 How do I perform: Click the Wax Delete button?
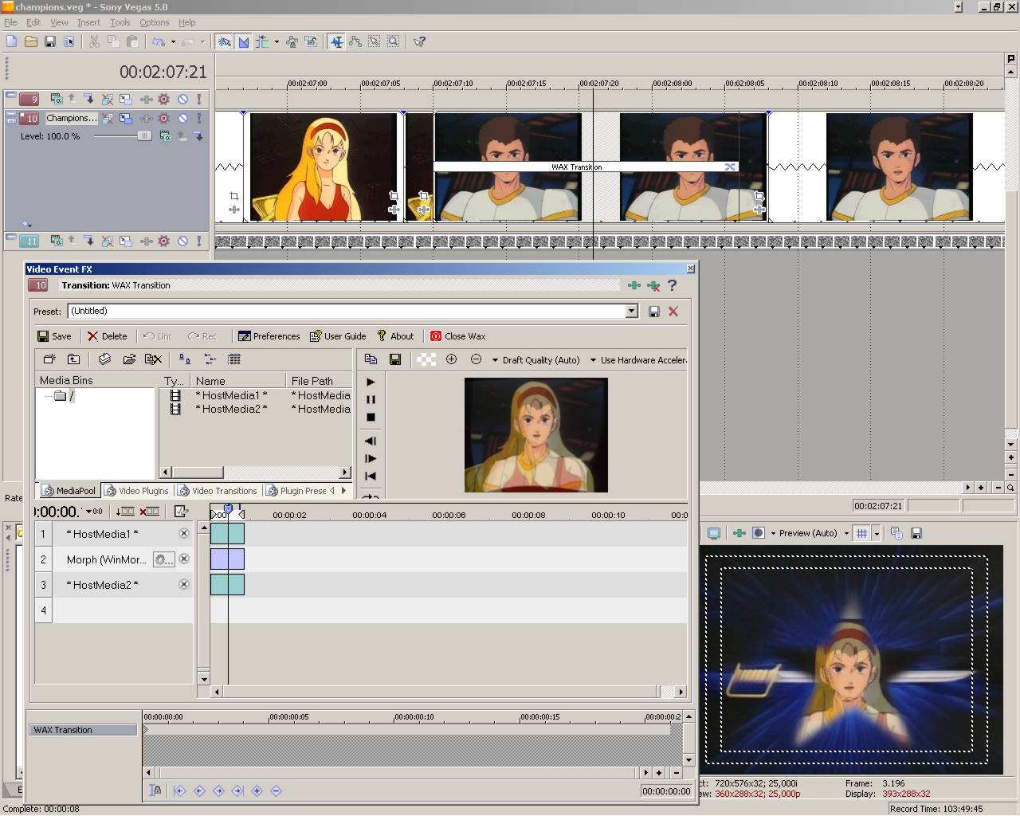[x=107, y=336]
